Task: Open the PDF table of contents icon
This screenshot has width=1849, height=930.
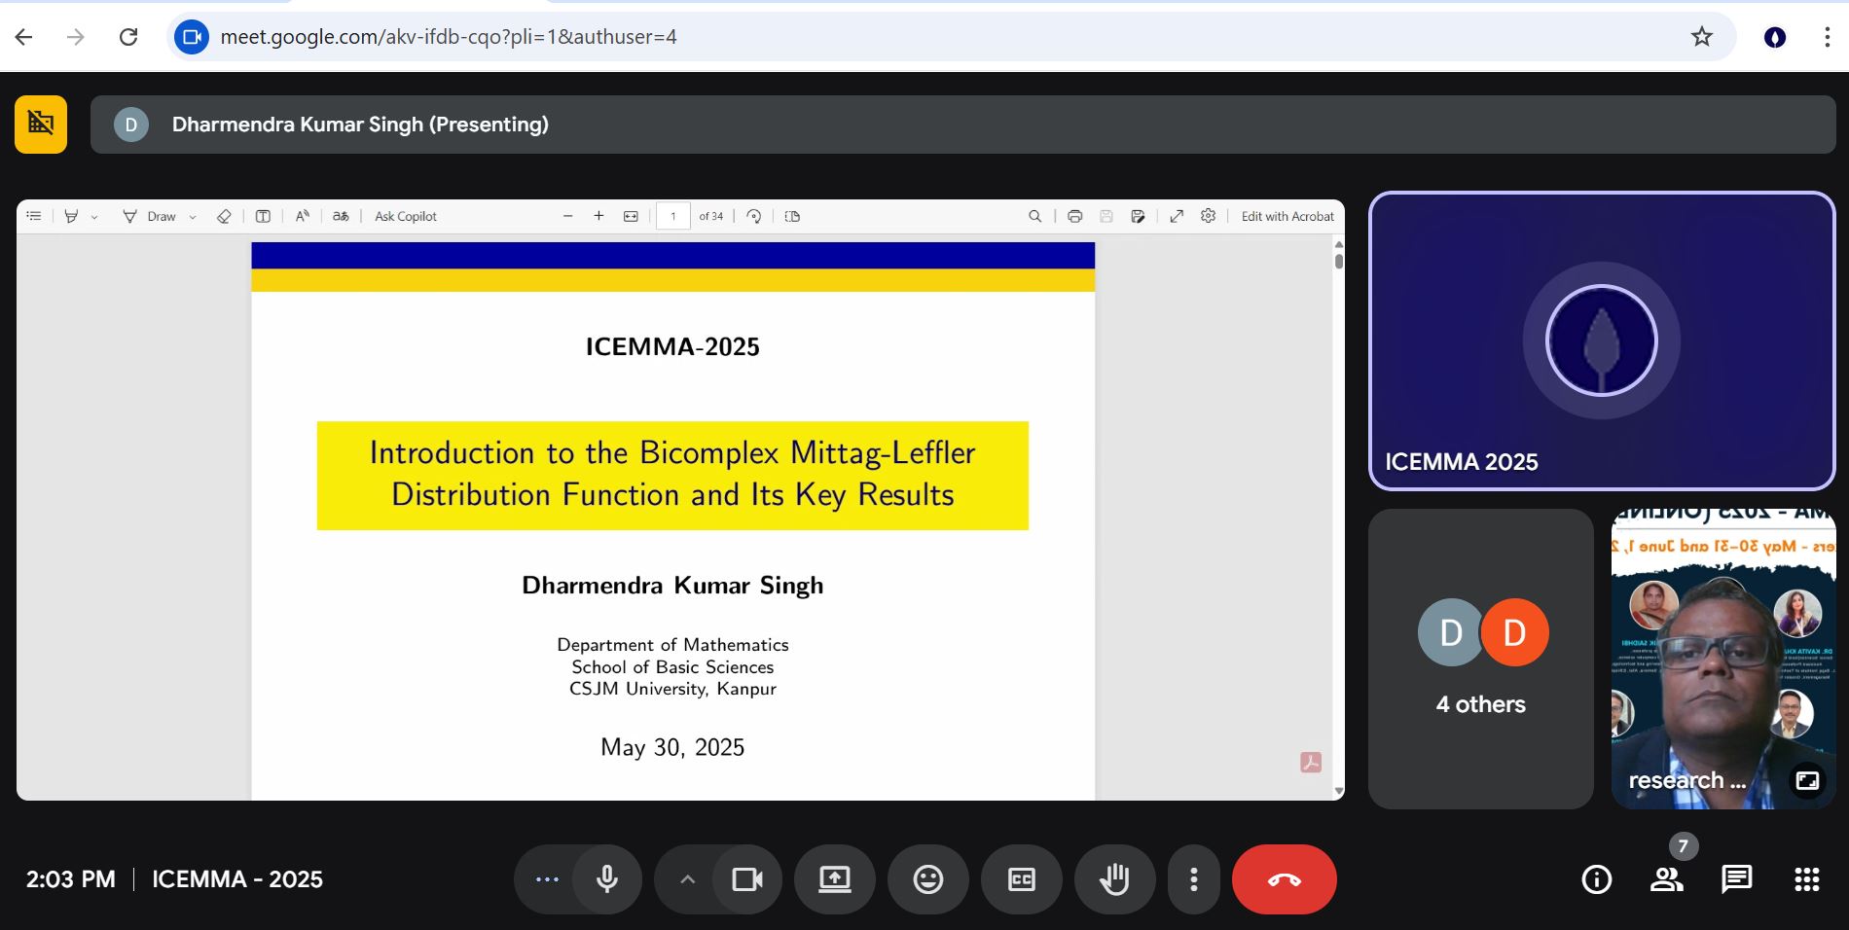Action: coord(34,216)
